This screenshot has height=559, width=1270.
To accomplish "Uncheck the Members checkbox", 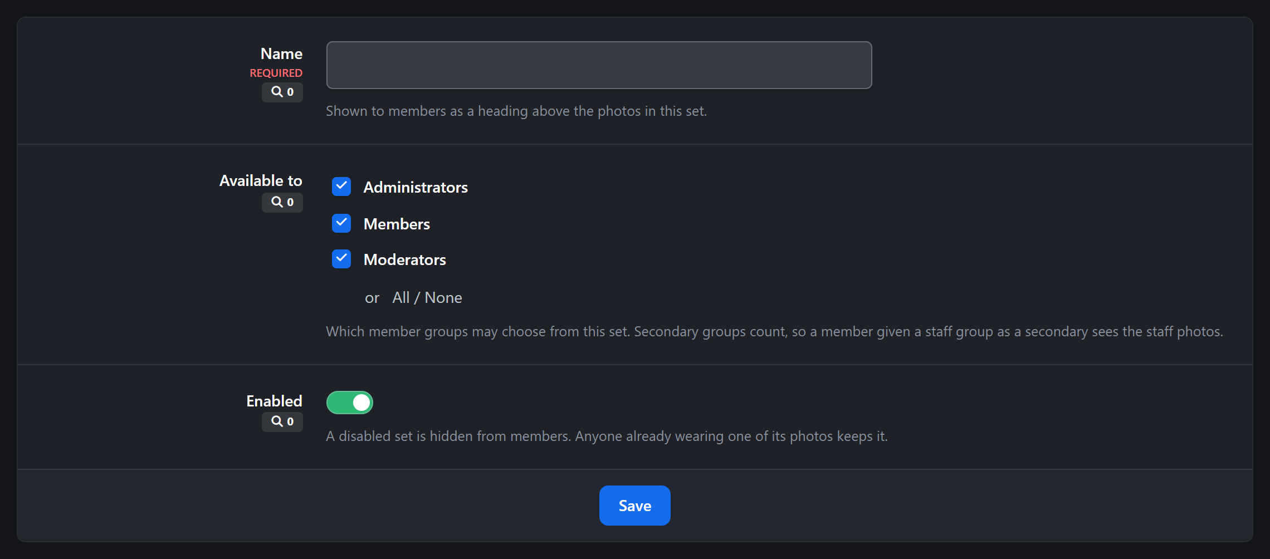I will (341, 223).
